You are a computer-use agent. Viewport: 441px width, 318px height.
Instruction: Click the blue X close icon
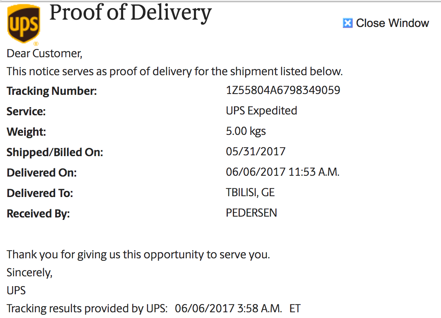pos(347,23)
